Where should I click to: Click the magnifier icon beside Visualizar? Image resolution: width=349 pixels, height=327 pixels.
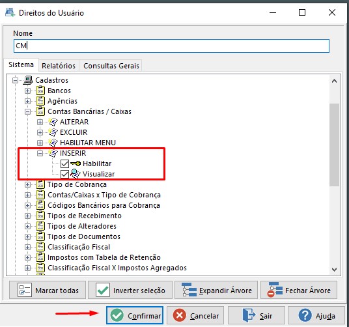(x=76, y=174)
